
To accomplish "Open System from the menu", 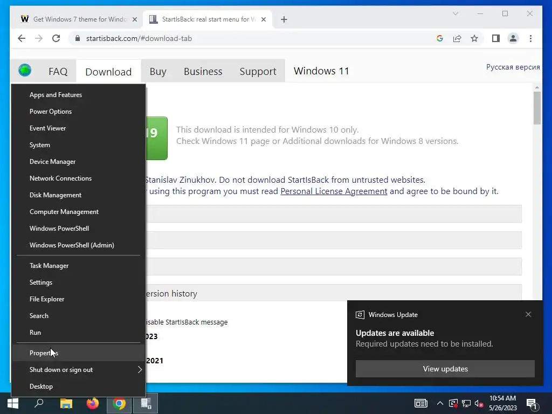I will 79,144.
